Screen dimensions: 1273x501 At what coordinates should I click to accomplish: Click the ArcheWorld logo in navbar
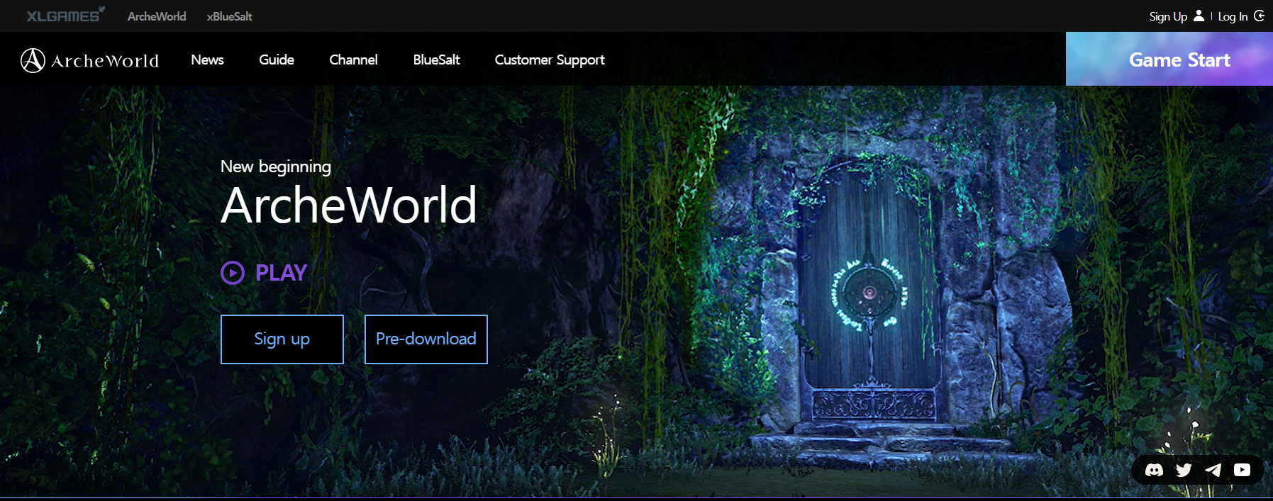pyautogui.click(x=90, y=60)
